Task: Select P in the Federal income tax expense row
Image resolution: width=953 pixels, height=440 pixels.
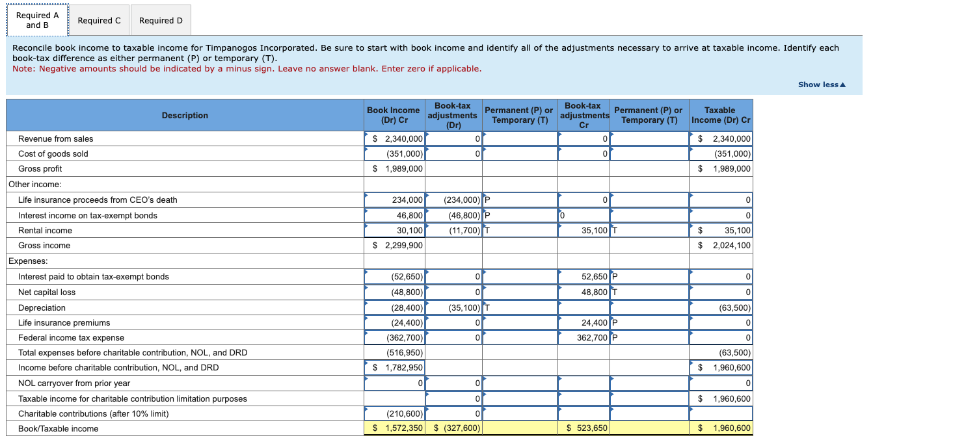Action: point(649,337)
